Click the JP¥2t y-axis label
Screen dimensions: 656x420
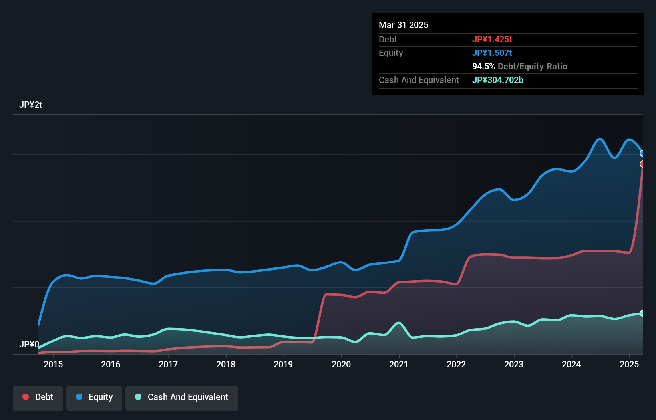(x=31, y=105)
